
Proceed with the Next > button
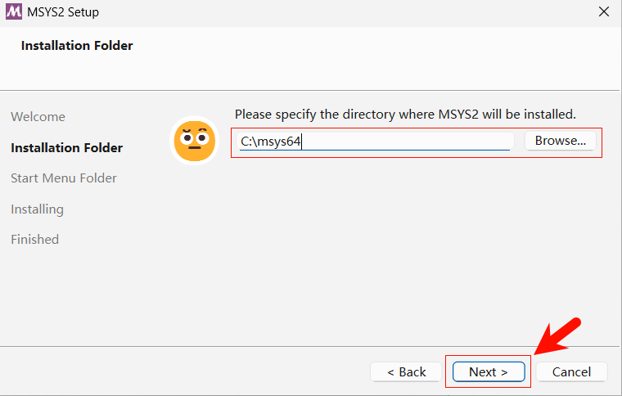pos(489,372)
